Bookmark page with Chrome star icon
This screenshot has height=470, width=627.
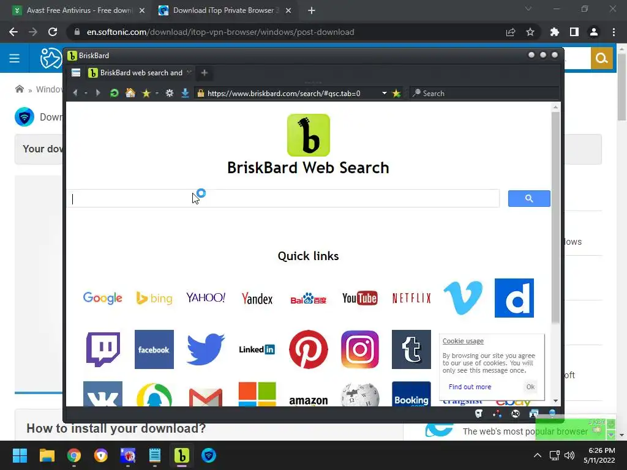click(530, 32)
